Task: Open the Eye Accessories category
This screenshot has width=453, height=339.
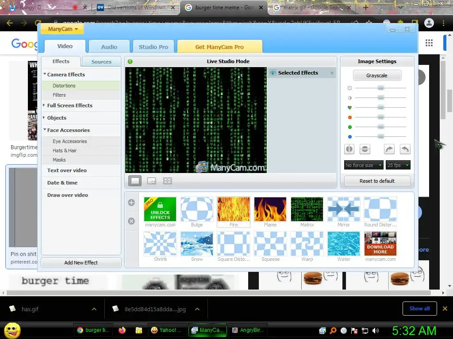Action: [81, 141]
